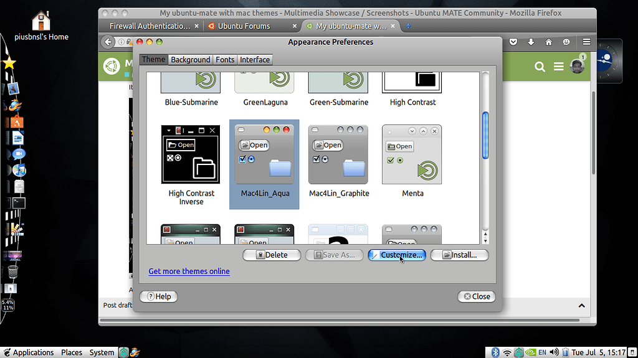
Task: Follow the Get more themes online link
Action: (x=189, y=271)
